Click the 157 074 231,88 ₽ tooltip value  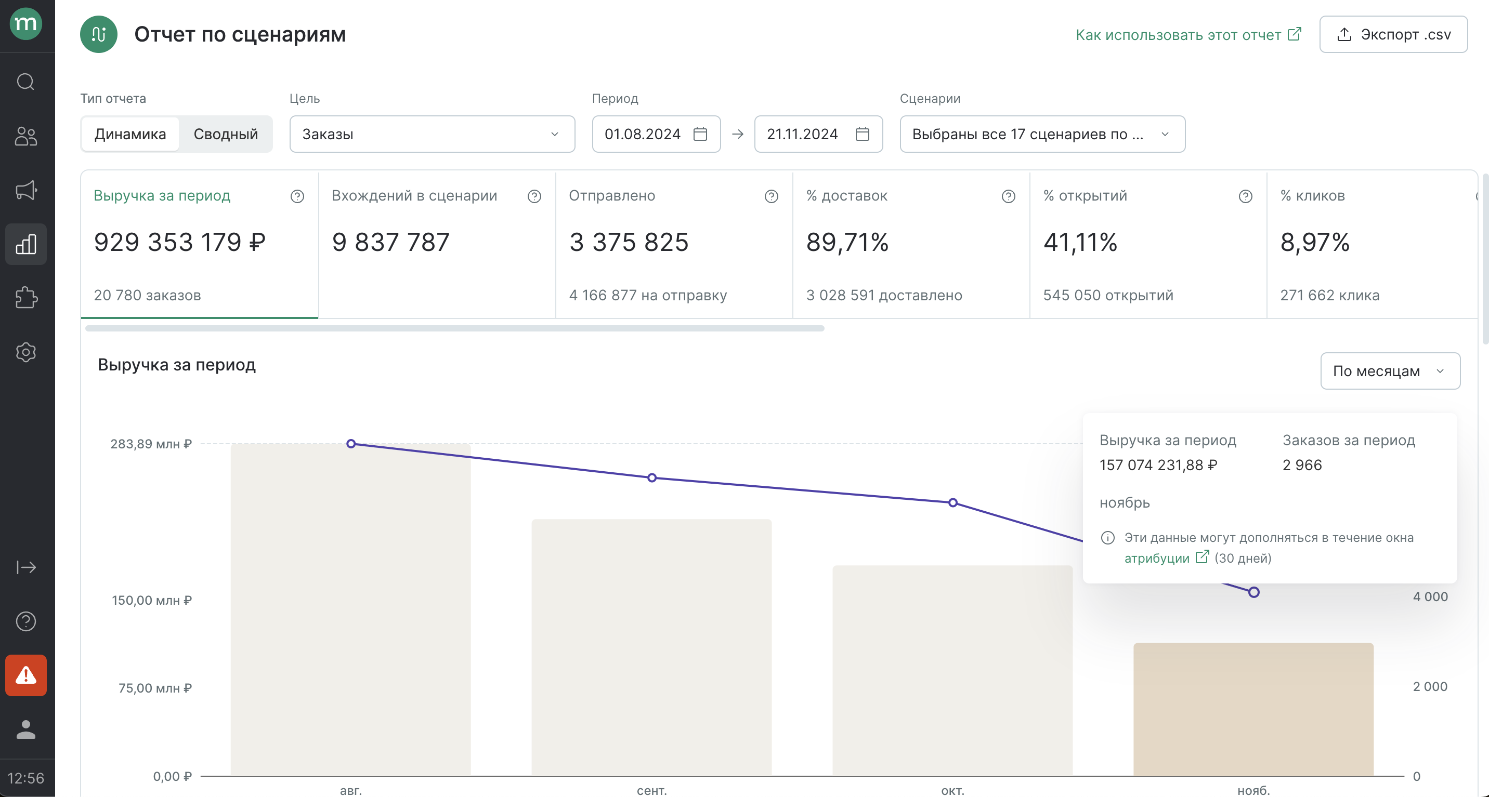click(1158, 465)
